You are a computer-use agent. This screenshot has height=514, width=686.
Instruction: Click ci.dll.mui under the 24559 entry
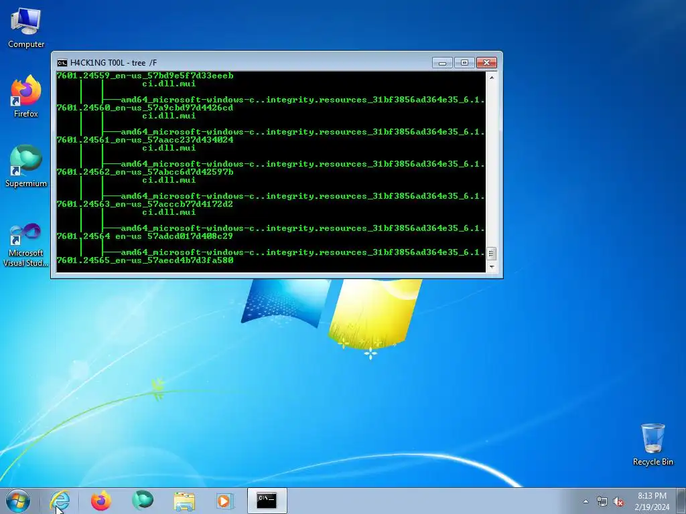(x=169, y=84)
